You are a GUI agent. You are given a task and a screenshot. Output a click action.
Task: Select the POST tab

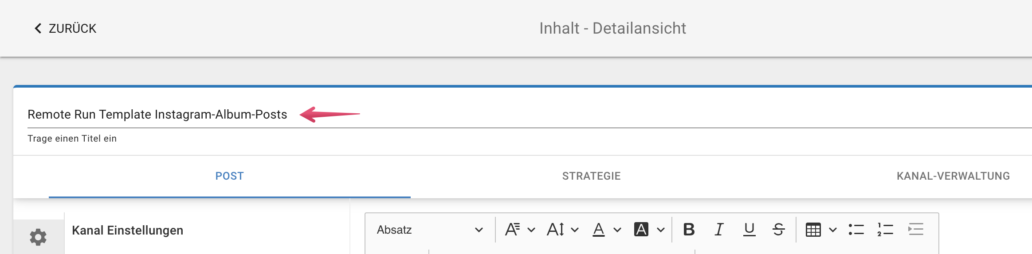pyautogui.click(x=230, y=176)
